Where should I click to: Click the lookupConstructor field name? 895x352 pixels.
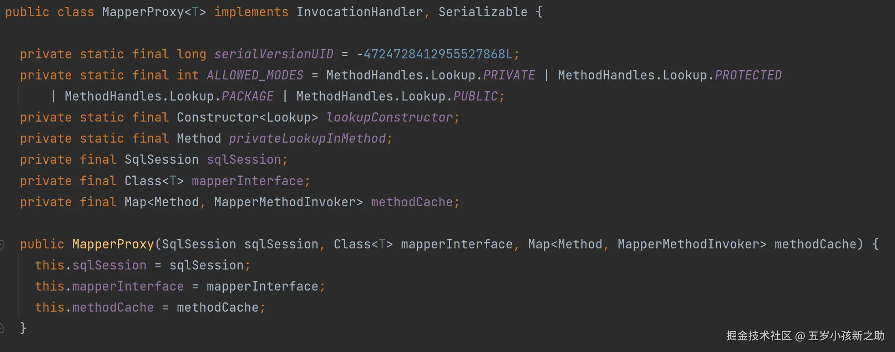click(x=389, y=118)
